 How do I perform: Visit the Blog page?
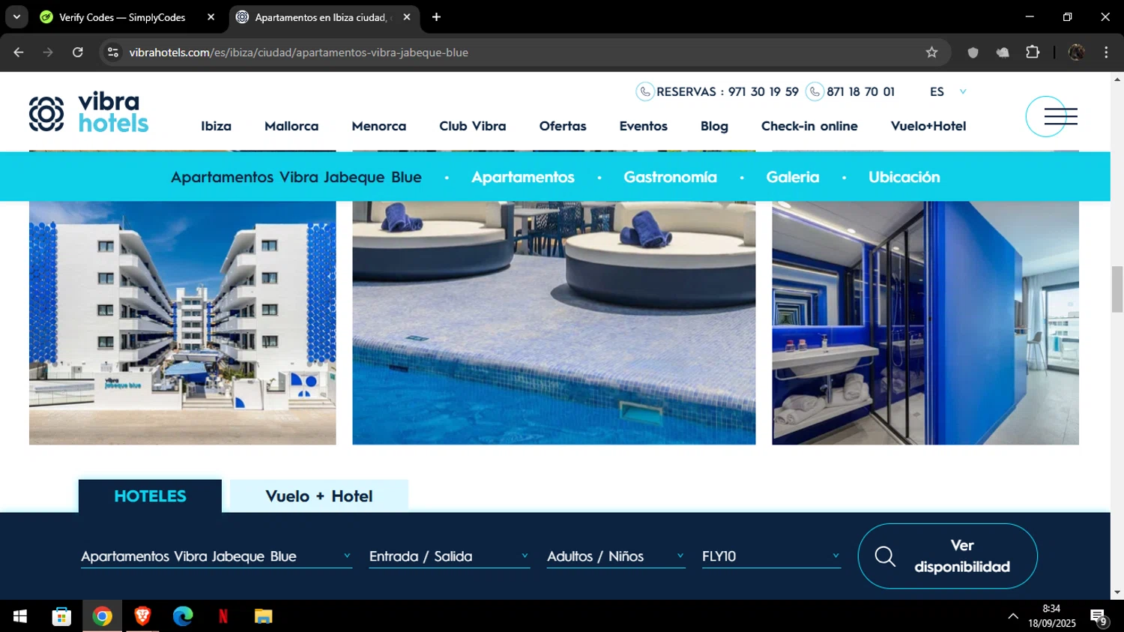click(x=714, y=126)
